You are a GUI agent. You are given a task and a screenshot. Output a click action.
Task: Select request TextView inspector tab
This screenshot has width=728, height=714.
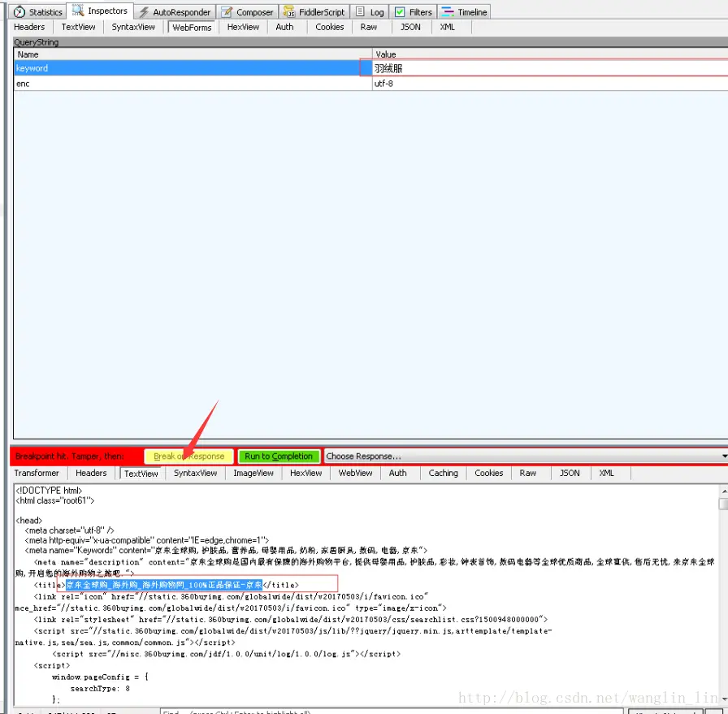(78, 27)
